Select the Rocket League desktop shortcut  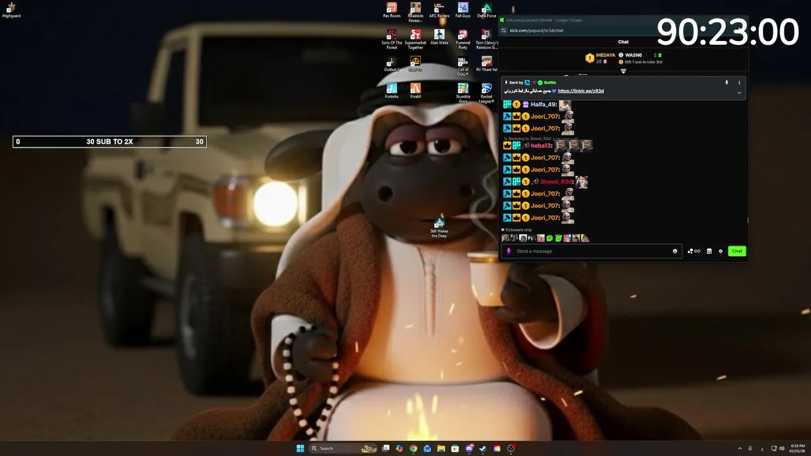pyautogui.click(x=487, y=93)
